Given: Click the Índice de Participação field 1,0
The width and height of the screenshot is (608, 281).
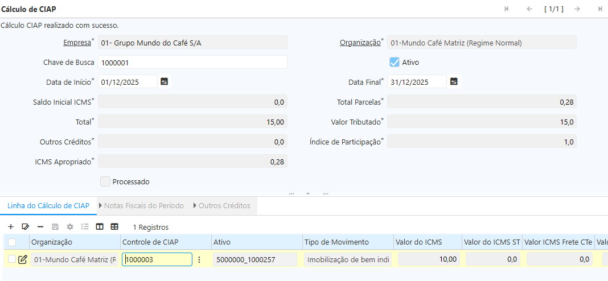Looking at the screenshot, I should 482,141.
